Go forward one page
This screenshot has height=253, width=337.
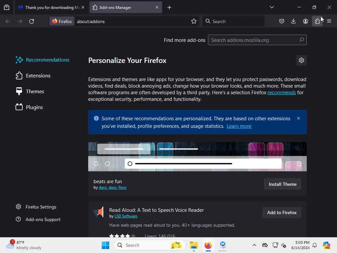[x=19, y=21]
